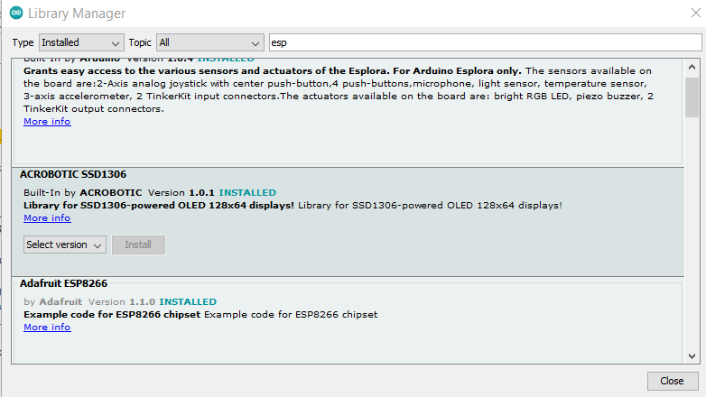Open More info link for Adafruit ESP8266

click(47, 328)
